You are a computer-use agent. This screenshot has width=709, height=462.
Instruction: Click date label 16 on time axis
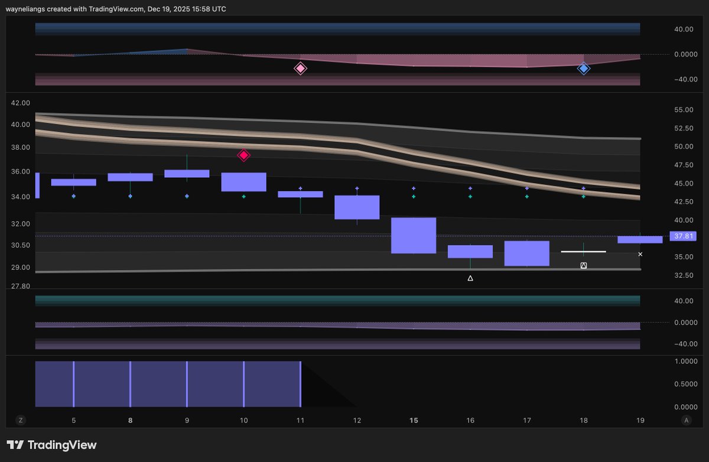coord(470,421)
